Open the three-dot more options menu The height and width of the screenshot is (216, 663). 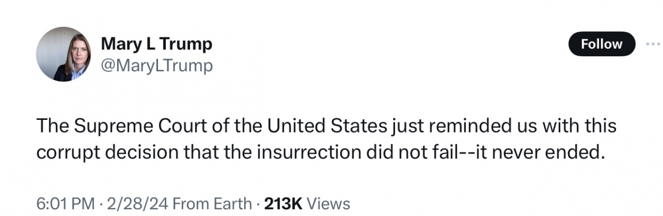click(653, 44)
